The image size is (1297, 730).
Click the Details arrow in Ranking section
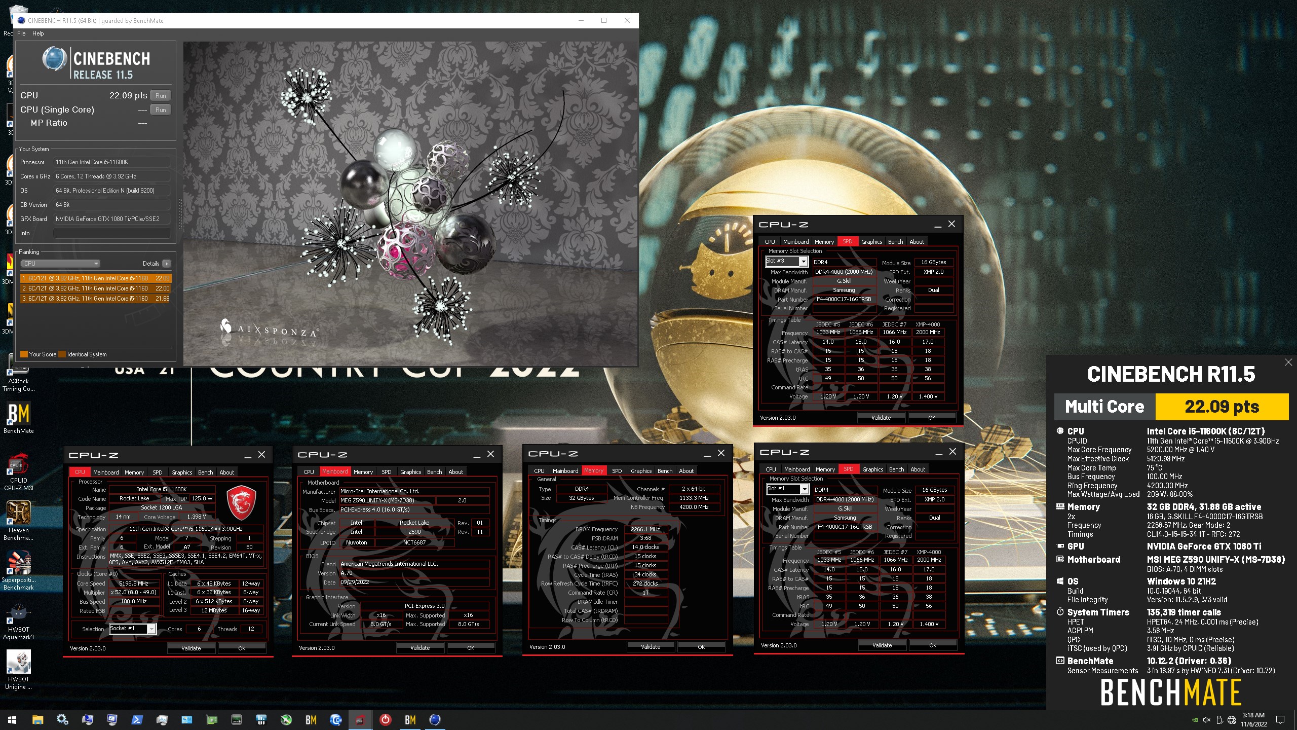tap(167, 264)
